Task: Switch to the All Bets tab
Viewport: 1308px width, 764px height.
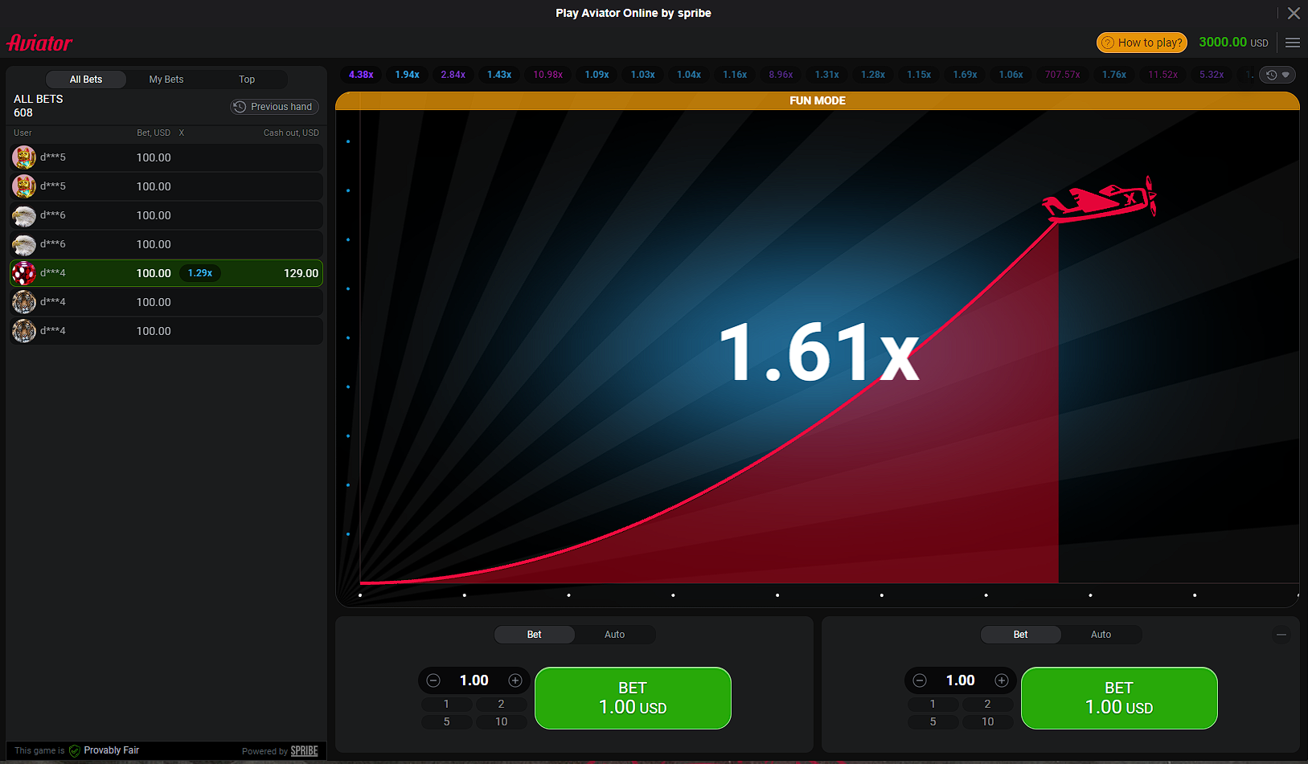Action: [x=86, y=80]
